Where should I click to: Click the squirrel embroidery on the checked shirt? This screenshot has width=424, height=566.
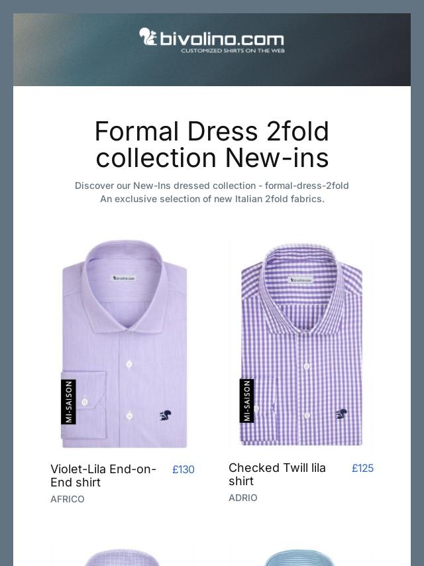341,414
